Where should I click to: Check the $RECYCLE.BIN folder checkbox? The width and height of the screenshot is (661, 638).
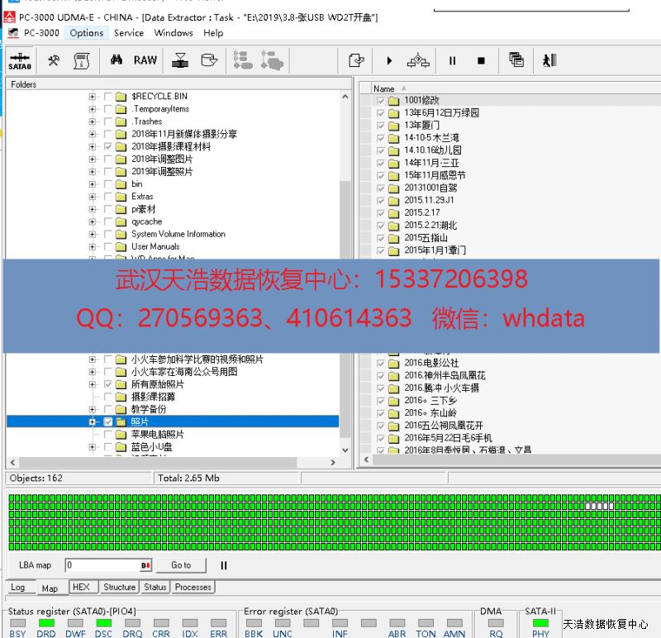[x=108, y=97]
